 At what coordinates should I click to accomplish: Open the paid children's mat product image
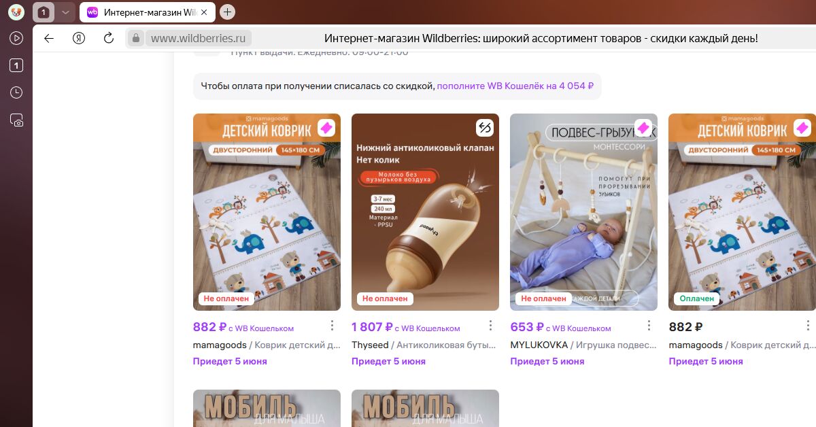(742, 212)
